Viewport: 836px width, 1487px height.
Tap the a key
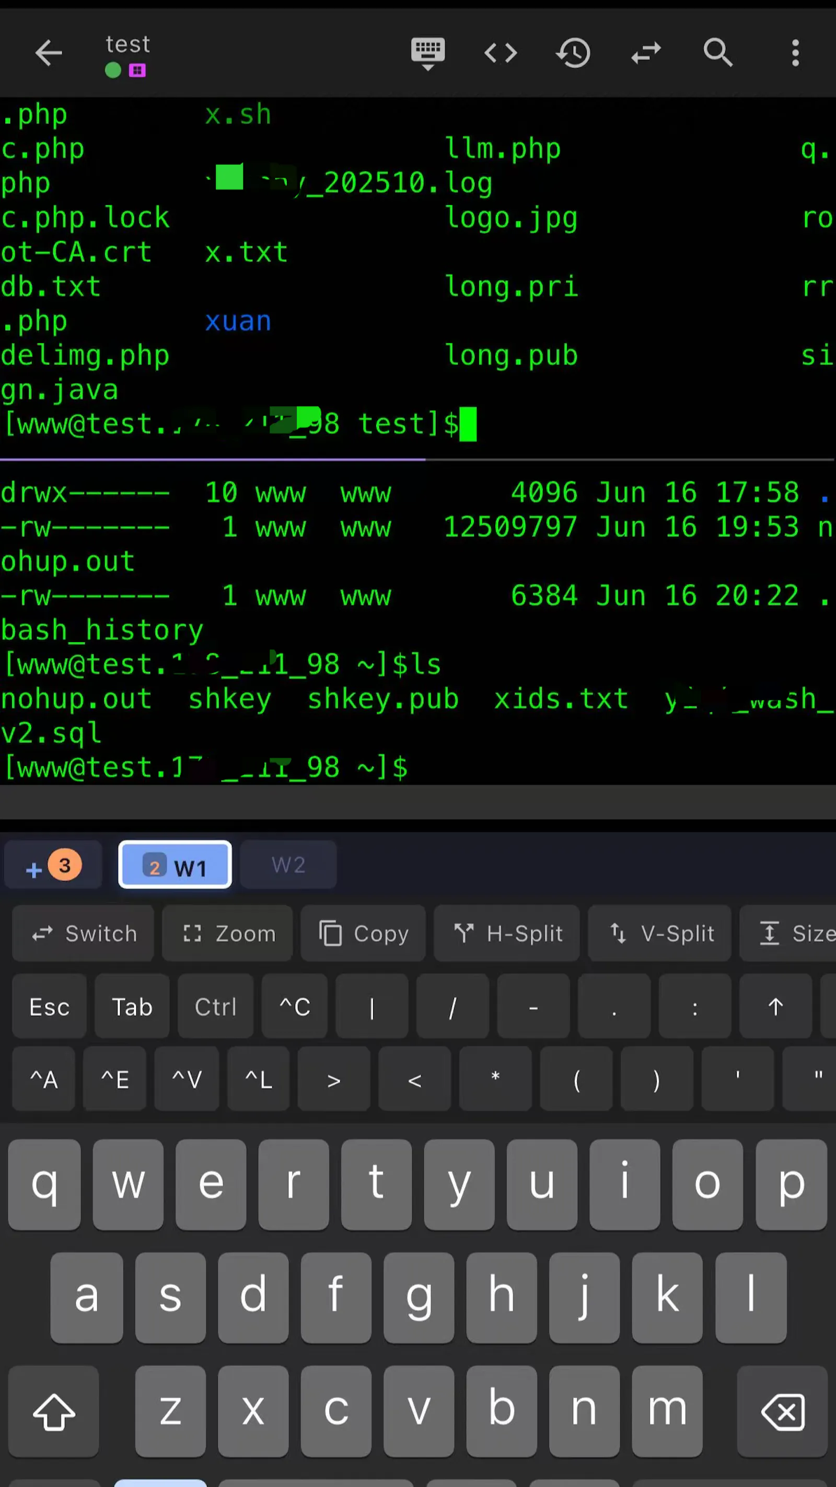click(x=87, y=1298)
